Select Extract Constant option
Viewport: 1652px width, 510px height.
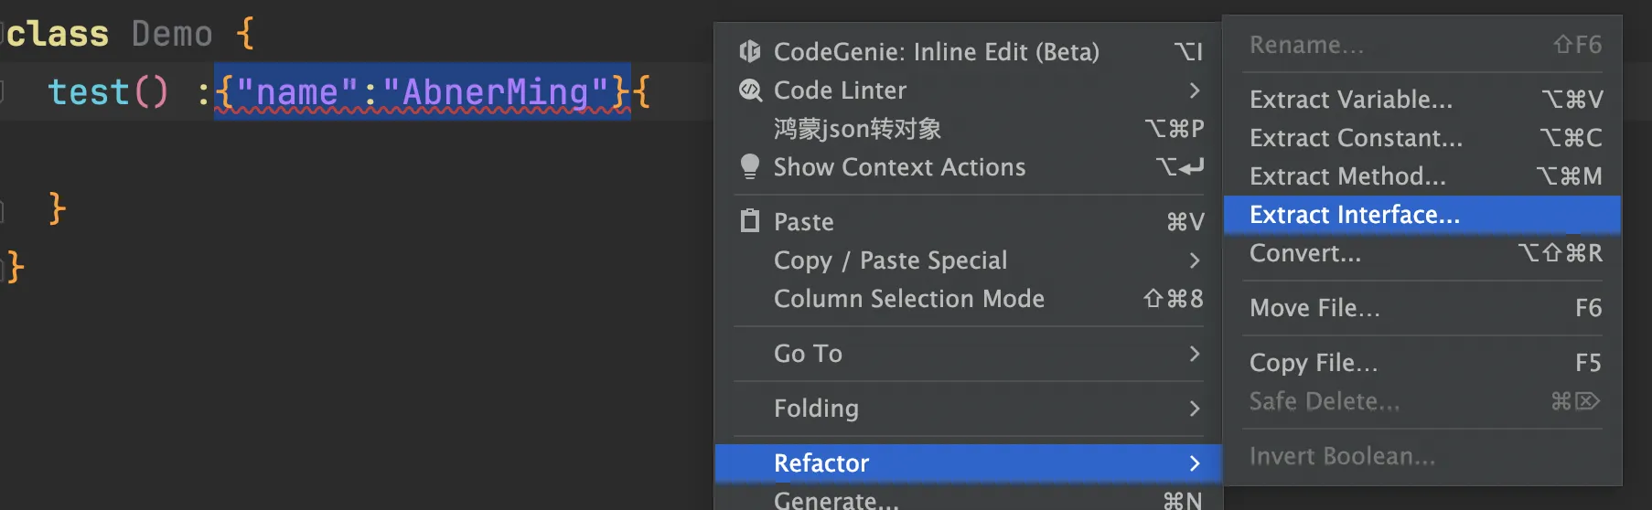(x=1356, y=138)
